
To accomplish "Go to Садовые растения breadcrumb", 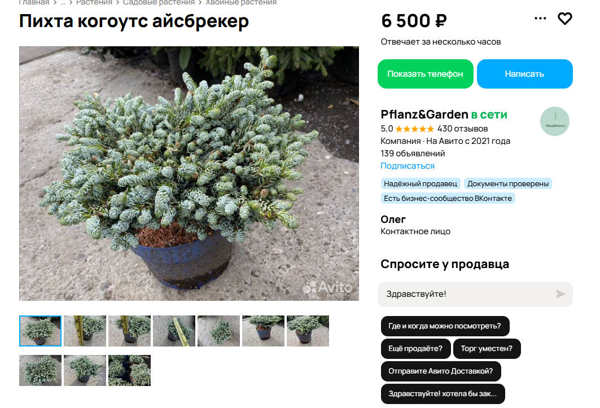I will pos(159,3).
